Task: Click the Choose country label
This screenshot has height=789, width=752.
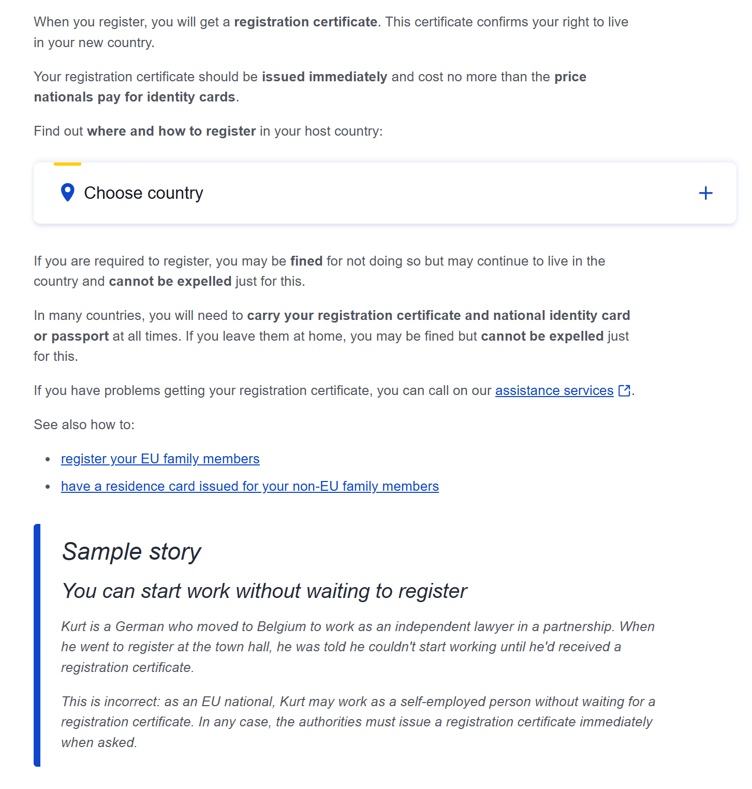Action: click(x=143, y=193)
